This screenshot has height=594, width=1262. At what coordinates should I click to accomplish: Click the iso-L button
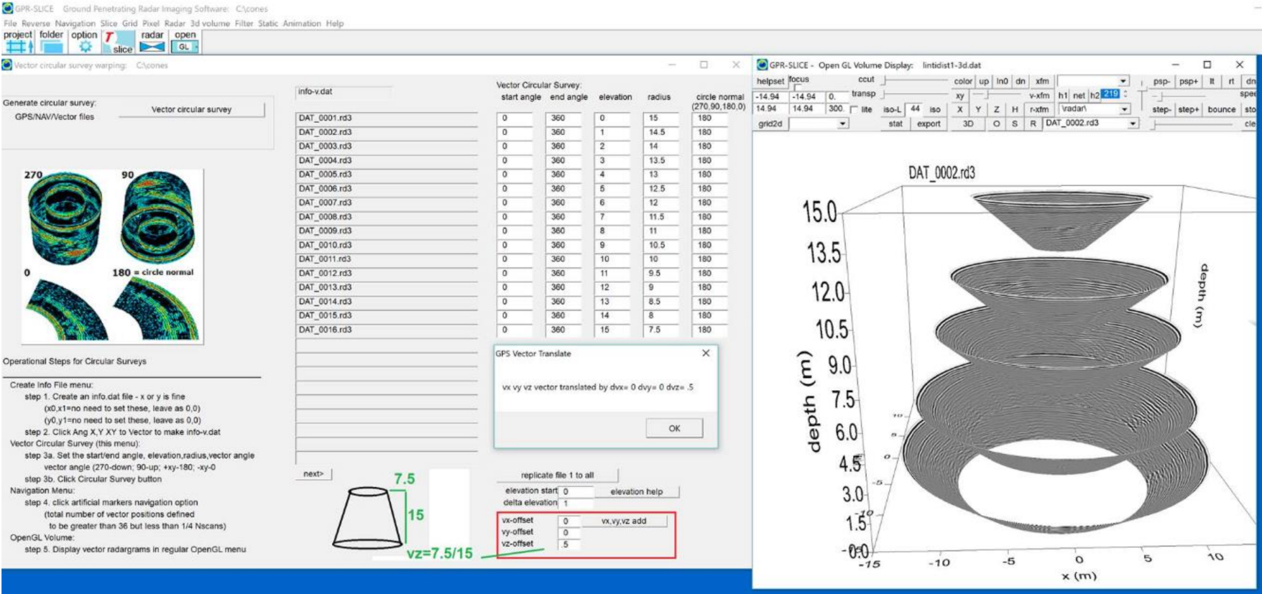click(x=892, y=109)
